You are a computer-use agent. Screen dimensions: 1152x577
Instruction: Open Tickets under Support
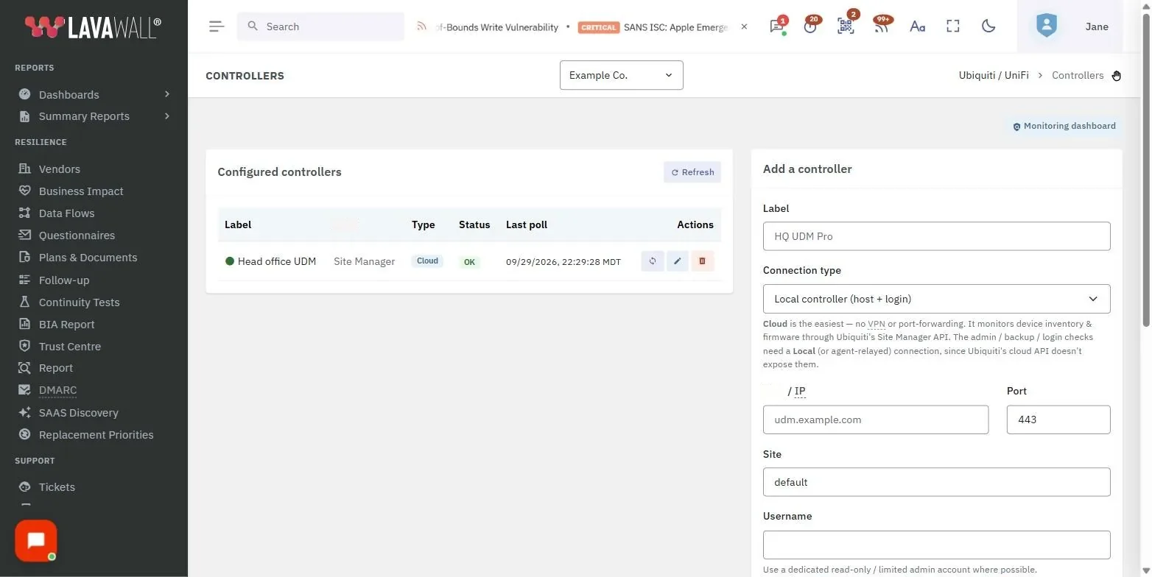point(57,487)
